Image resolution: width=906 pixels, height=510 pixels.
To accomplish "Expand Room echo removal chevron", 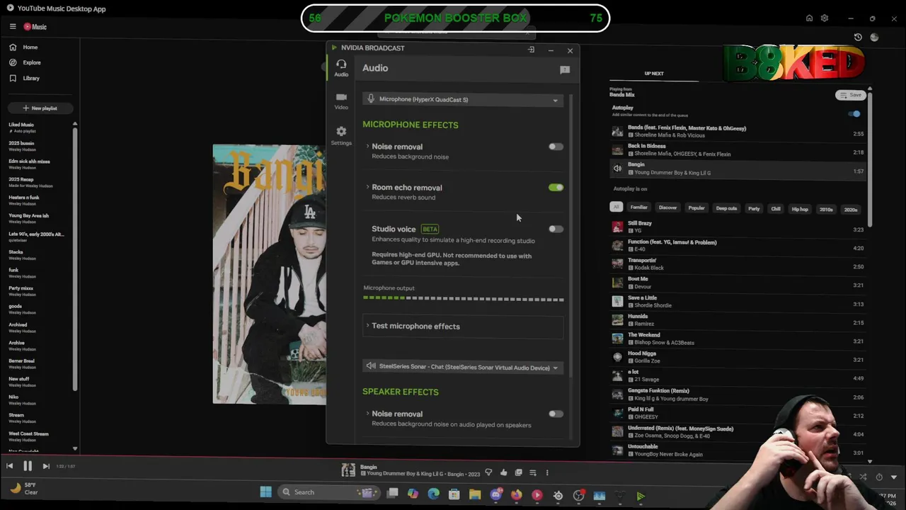I will pos(367,188).
